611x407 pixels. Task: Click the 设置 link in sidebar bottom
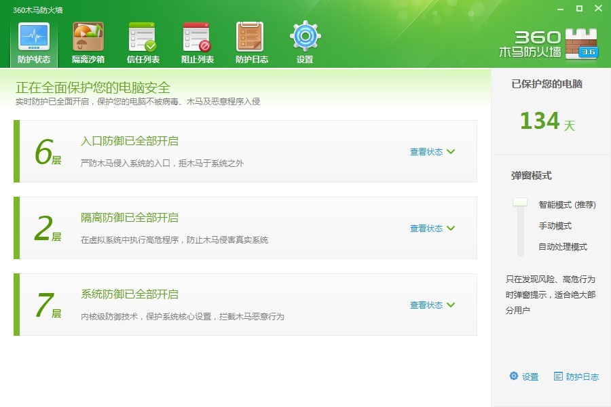(530, 376)
